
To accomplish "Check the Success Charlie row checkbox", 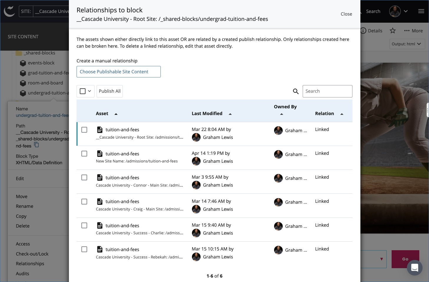I will click(84, 225).
